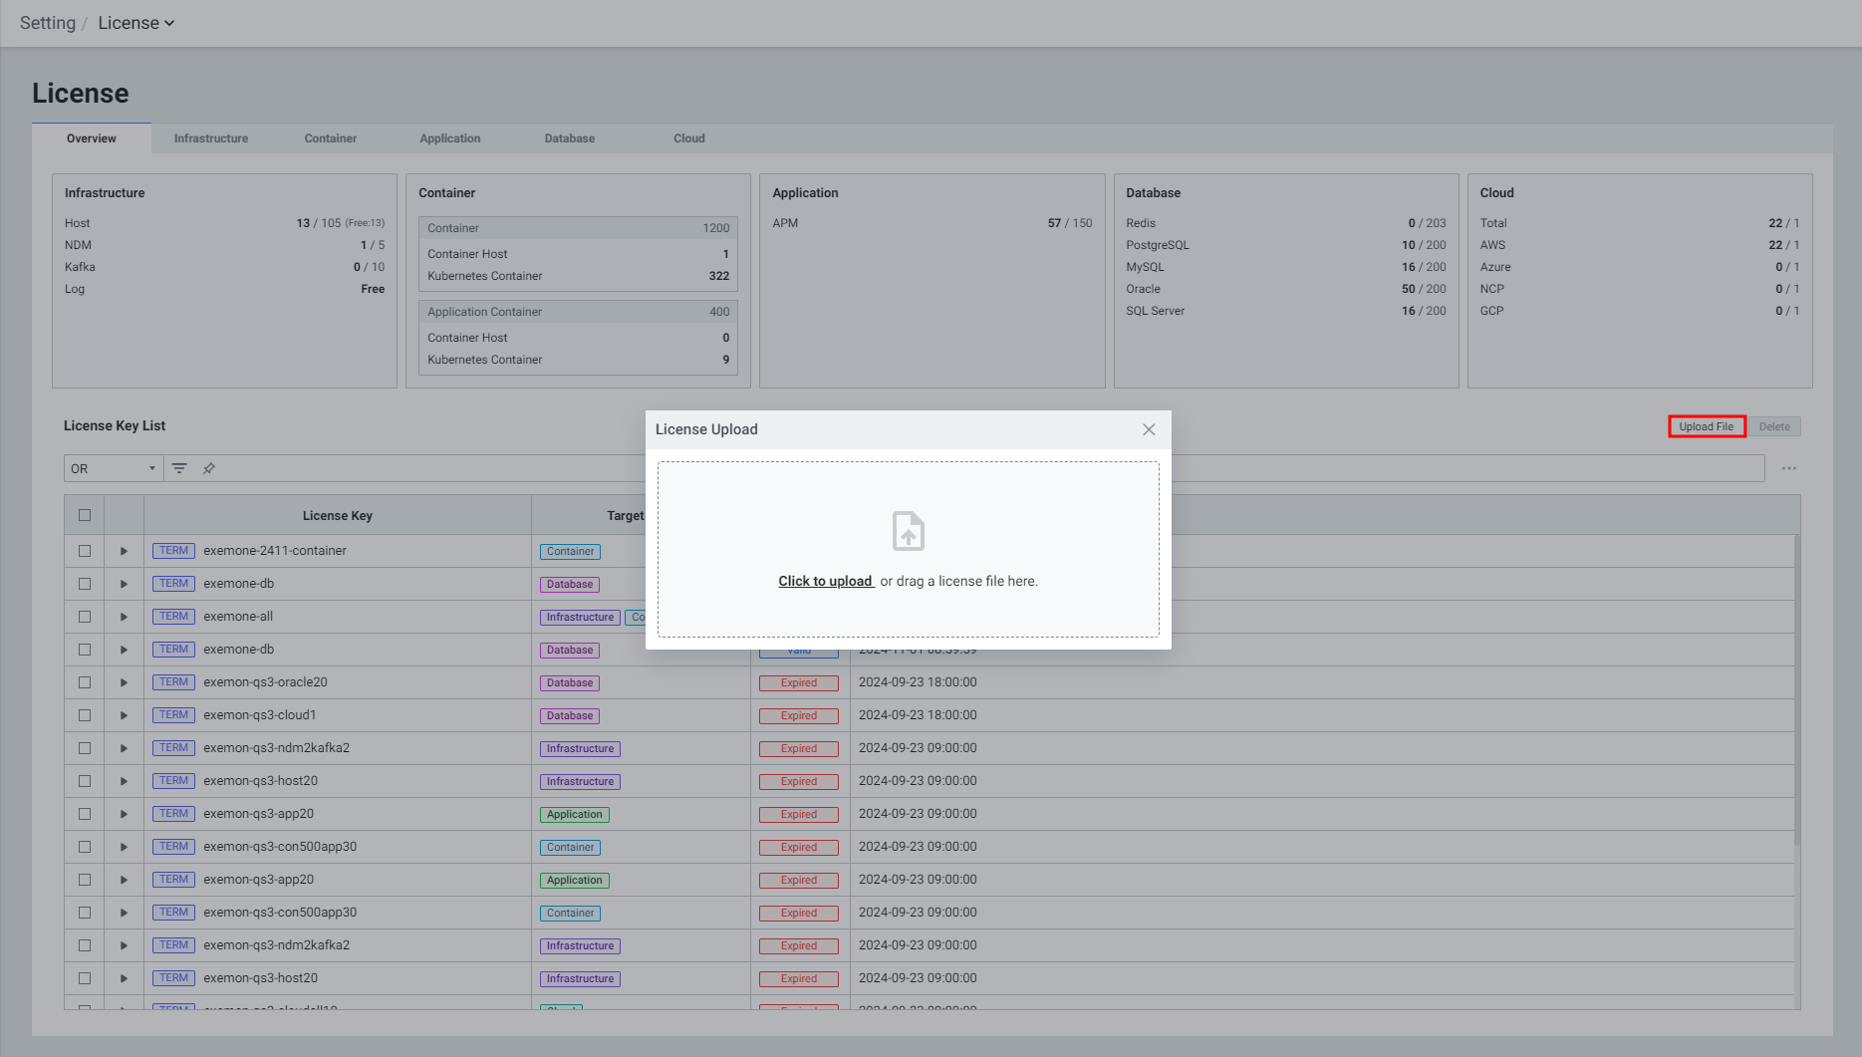Check the box for exemone-2411-container row
This screenshot has width=1862, height=1057.
click(85, 551)
